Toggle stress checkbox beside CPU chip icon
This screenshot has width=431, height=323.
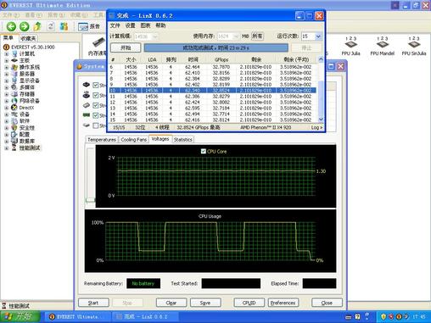click(x=96, y=85)
